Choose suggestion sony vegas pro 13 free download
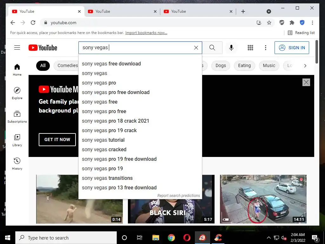Image resolution: width=325 pixels, height=244 pixels. pos(140,188)
